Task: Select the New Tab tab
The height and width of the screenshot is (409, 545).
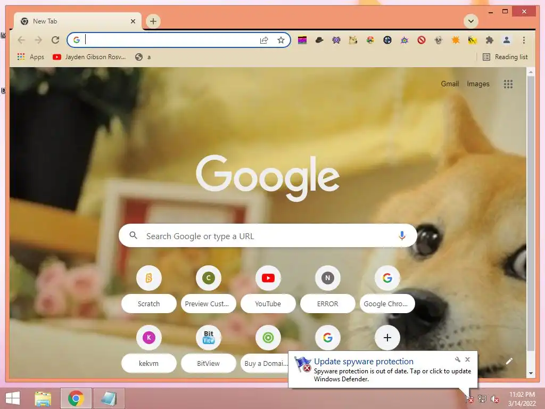Action: [78, 21]
